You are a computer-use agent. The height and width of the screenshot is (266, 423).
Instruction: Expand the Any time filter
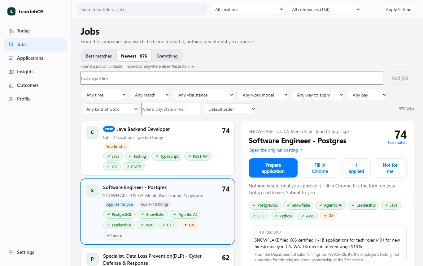(103, 95)
